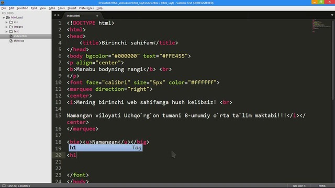Image resolution: width=335 pixels, height=188 pixels.
Task: Close the index.html tab via unsaved dot
Action: pyautogui.click(x=97, y=16)
